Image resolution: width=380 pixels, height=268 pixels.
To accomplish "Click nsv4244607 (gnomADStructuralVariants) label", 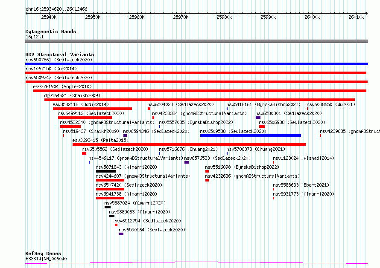I will coord(143,176).
